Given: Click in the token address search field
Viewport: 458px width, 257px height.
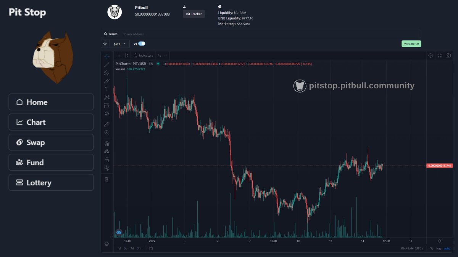Looking at the screenshot, I should click(271, 34).
